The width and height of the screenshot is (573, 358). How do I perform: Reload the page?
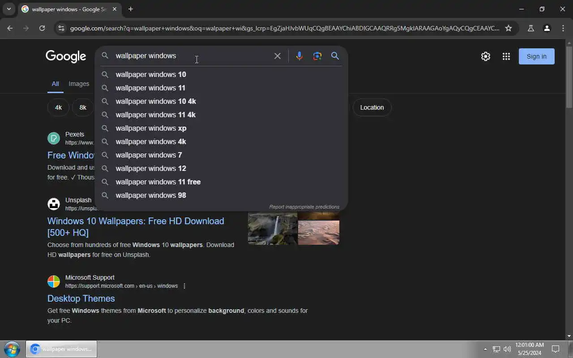(x=42, y=28)
